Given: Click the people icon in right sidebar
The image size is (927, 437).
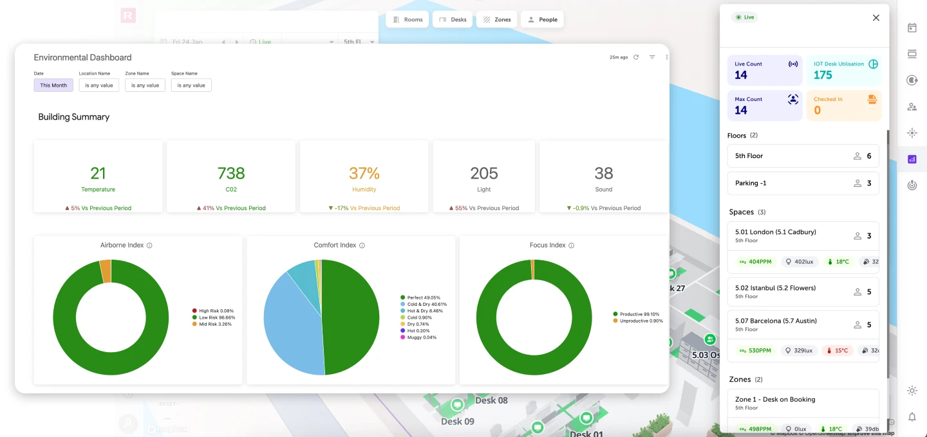Looking at the screenshot, I should (x=912, y=107).
